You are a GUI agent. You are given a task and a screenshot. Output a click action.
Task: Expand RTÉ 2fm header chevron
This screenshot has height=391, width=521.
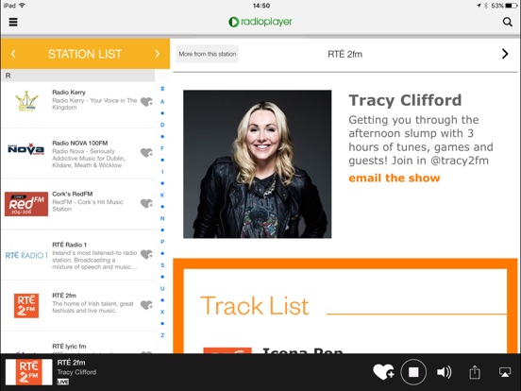tap(505, 54)
